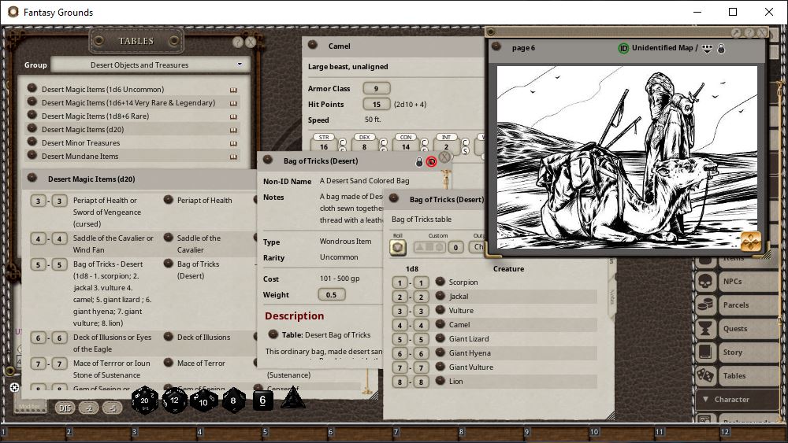Click the Roll dice button in Bag of Tricks table

pyautogui.click(x=397, y=247)
